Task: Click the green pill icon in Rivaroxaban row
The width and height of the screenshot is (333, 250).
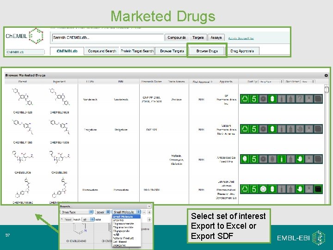Action: tap(272, 189)
